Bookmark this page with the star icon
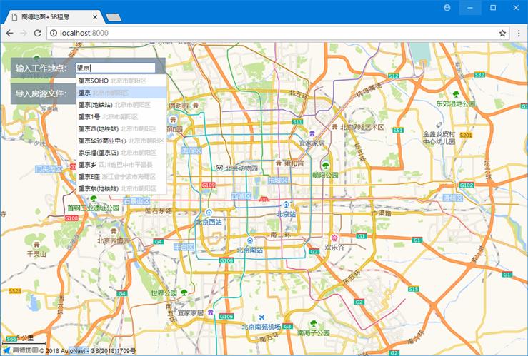 coord(502,33)
